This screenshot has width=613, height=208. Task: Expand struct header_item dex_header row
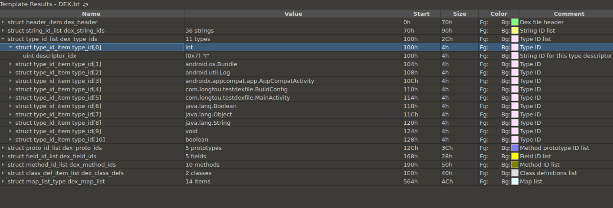click(x=3, y=22)
